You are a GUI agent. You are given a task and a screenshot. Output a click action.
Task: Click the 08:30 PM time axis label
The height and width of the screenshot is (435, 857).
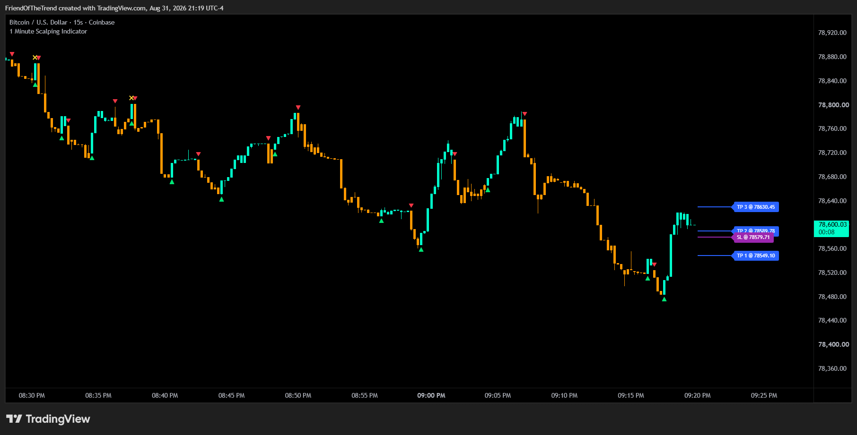click(x=32, y=395)
